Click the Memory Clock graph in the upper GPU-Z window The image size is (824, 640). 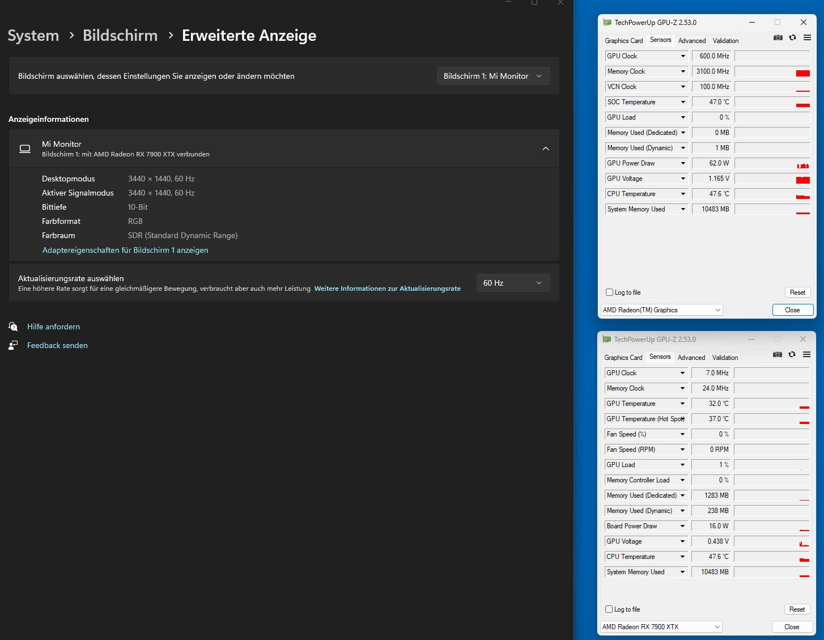772,71
